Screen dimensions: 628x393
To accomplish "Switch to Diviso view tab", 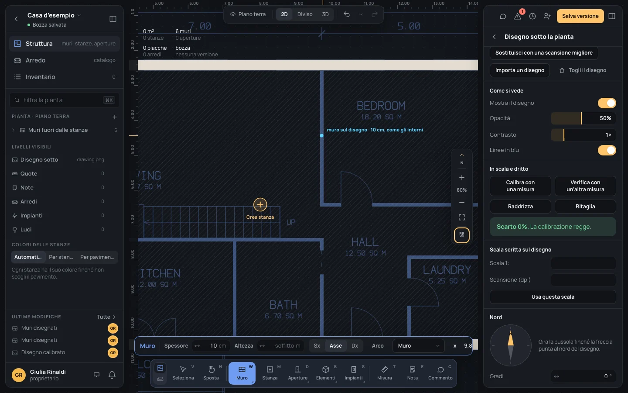I will [305, 14].
